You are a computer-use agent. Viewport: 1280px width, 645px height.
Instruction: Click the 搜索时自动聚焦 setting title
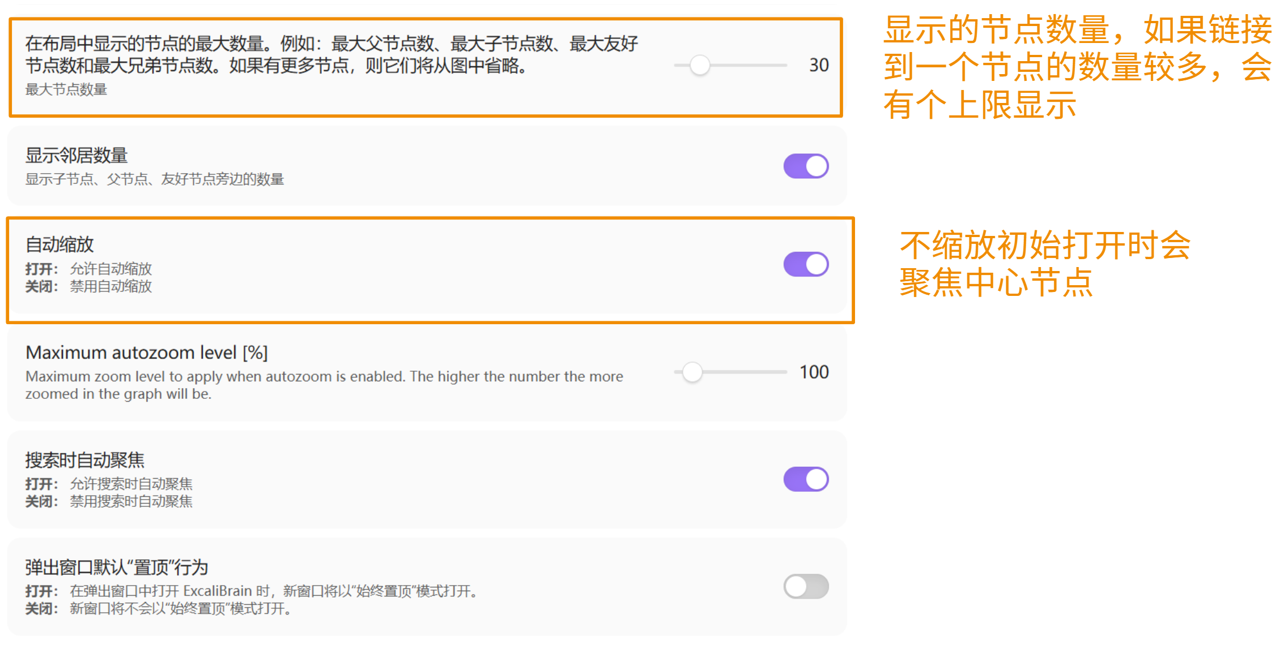pyautogui.click(x=84, y=460)
